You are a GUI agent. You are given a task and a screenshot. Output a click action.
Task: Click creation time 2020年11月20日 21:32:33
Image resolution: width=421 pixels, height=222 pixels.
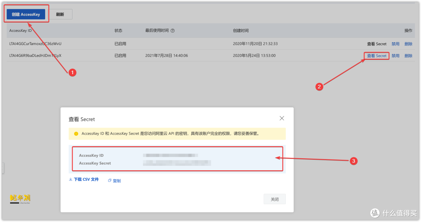[x=255, y=44]
